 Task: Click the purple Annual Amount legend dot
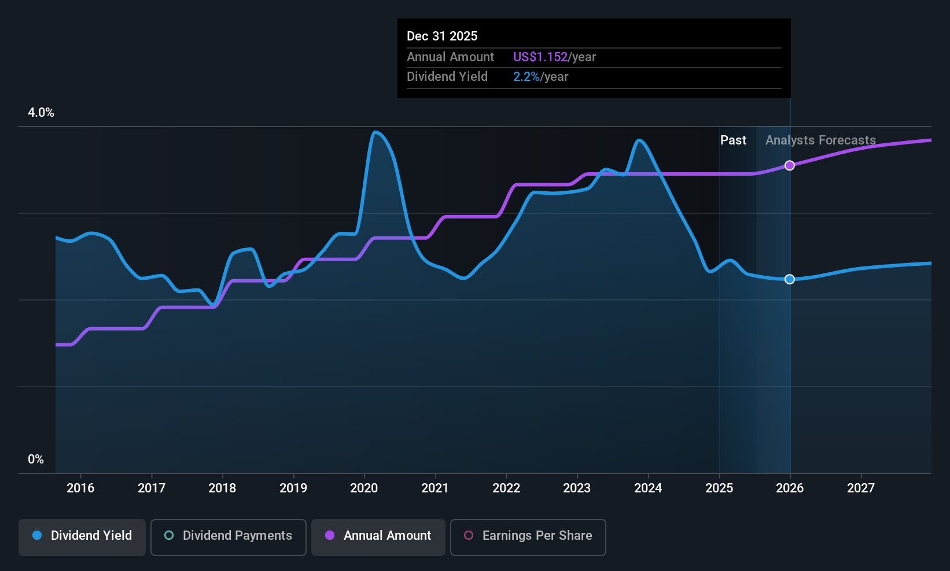click(x=330, y=535)
